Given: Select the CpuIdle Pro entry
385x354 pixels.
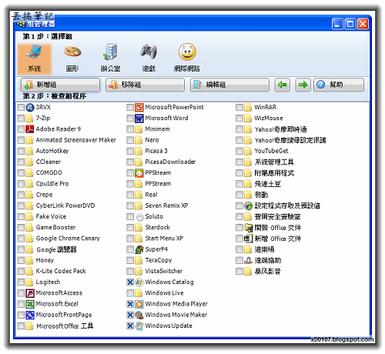Looking at the screenshot, I should pyautogui.click(x=52, y=184).
